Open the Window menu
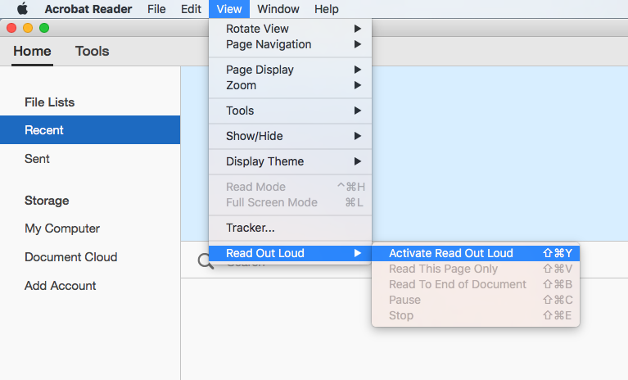Image resolution: width=628 pixels, height=380 pixels. pos(278,9)
